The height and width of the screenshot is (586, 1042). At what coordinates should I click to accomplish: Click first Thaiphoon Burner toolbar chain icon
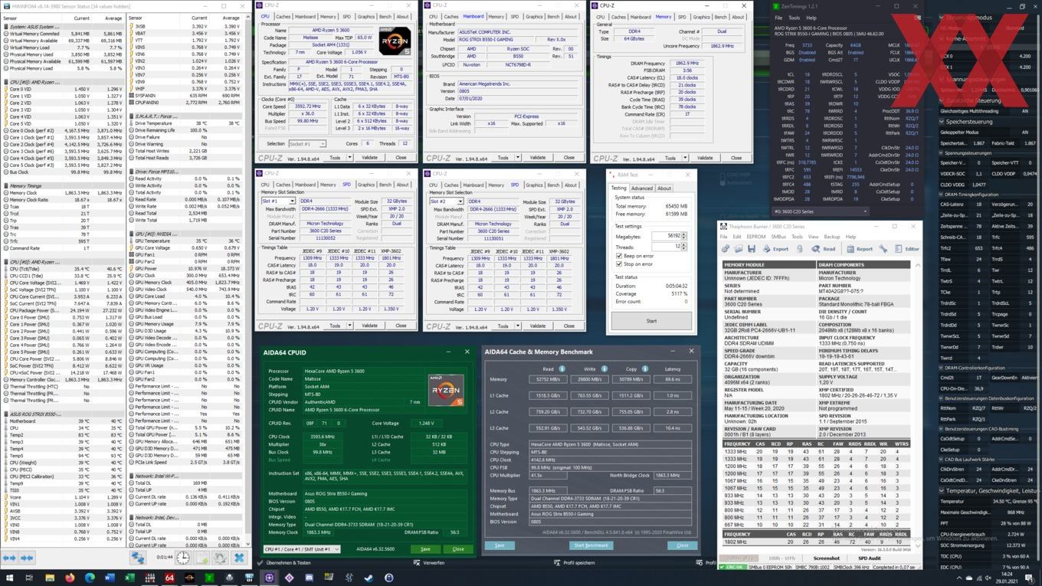pyautogui.click(x=726, y=249)
